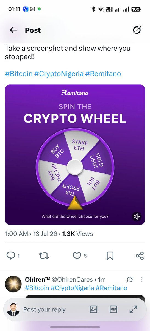Screen dimensions: 150x331
Task: Open the #Remitano hashtag in Ohiren's reply
Action: point(111,288)
